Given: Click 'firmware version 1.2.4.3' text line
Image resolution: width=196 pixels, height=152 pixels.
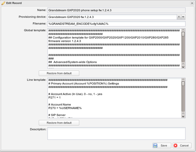Looking at the screenshot, I should (65, 41).
